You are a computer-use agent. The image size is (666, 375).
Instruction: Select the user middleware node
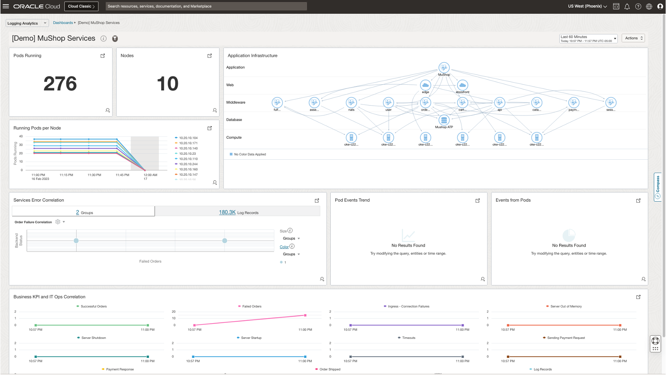[388, 103]
